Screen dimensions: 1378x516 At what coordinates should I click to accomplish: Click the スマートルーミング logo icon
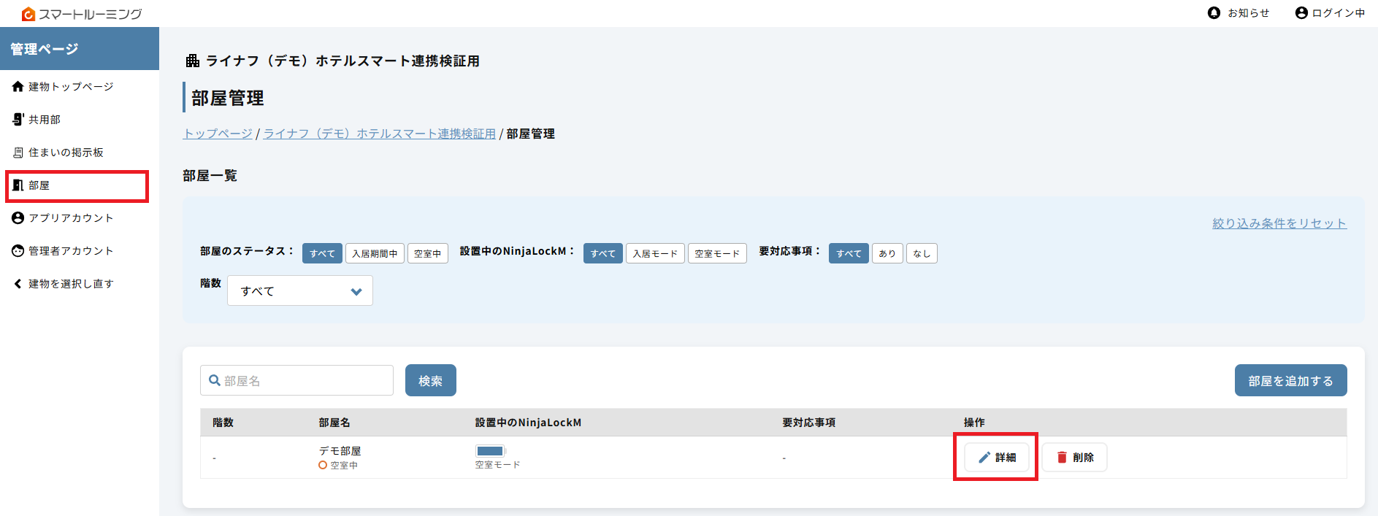coord(28,14)
